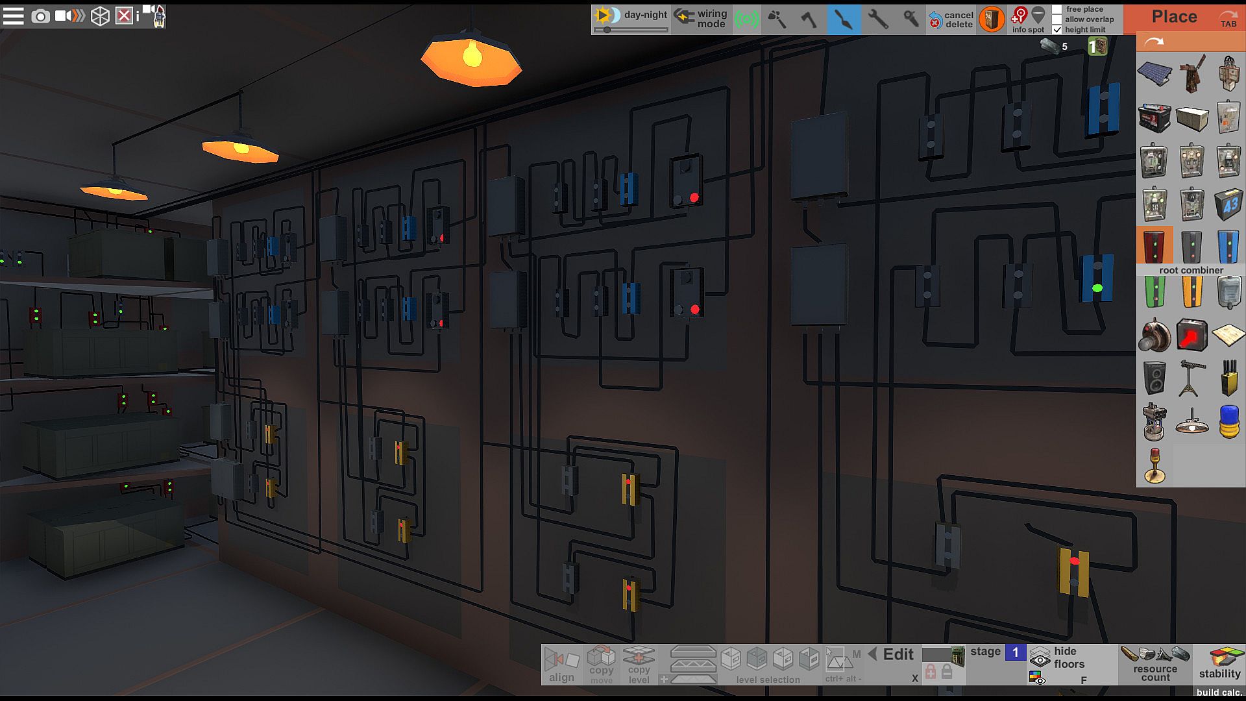Open the screenshot camera tool
Image resolution: width=1246 pixels, height=701 pixels.
[40, 16]
